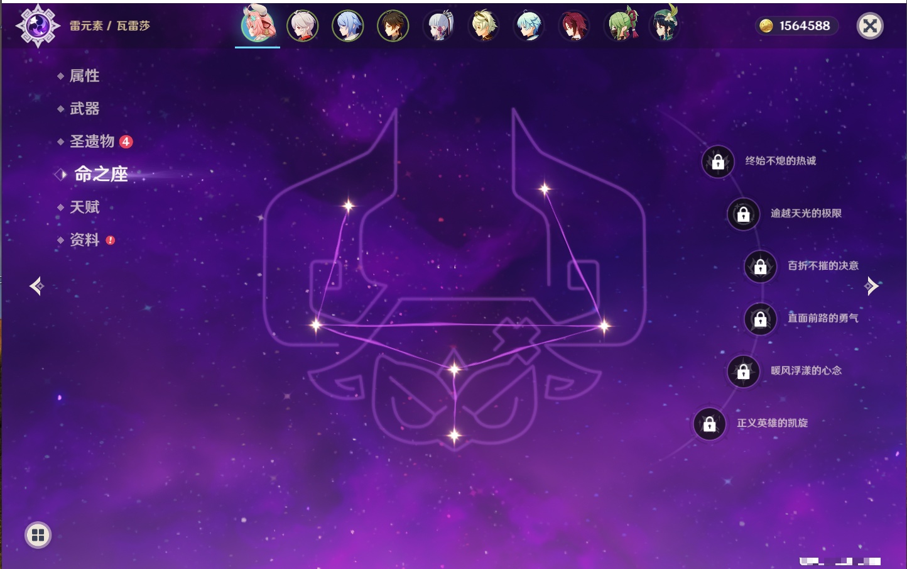View the 资料 profile page
907x569 pixels.
pyautogui.click(x=85, y=240)
